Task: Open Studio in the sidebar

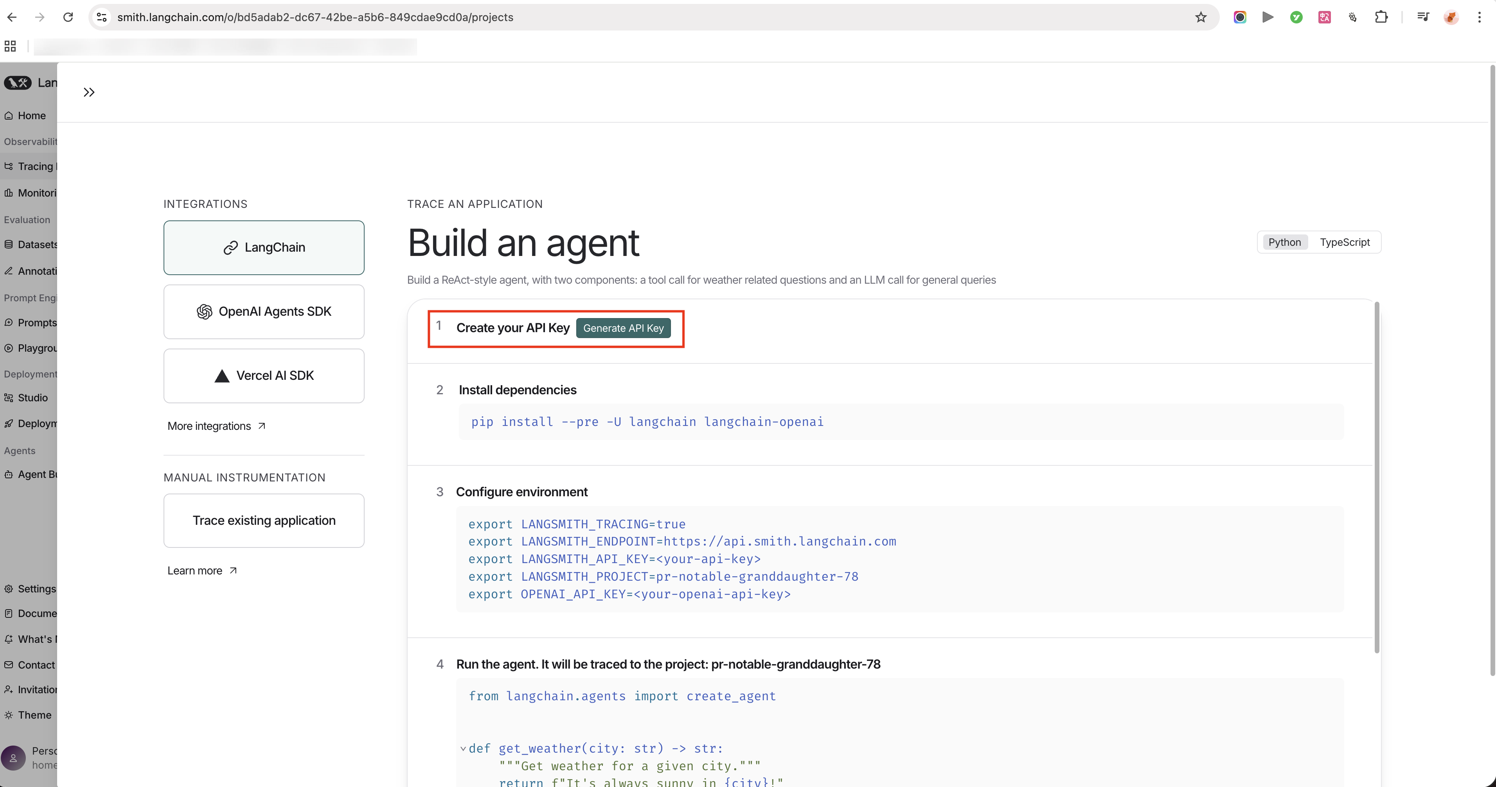Action: point(29,398)
